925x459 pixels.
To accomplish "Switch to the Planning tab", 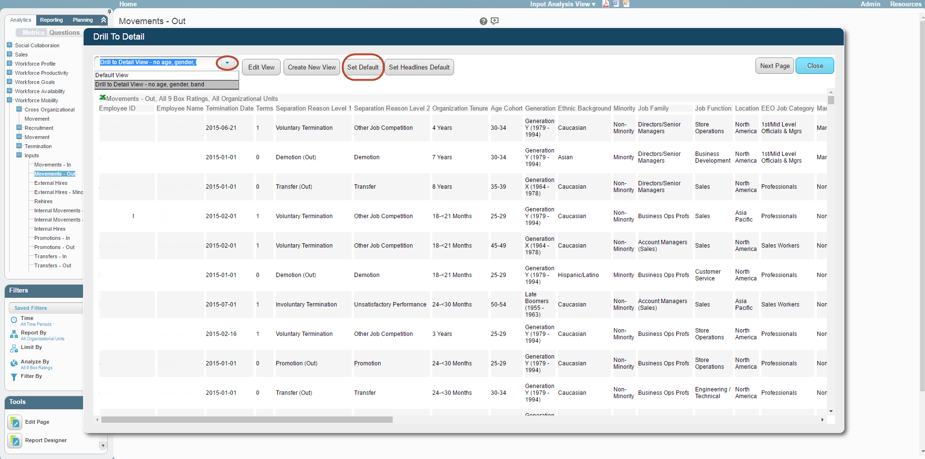I will (x=83, y=20).
